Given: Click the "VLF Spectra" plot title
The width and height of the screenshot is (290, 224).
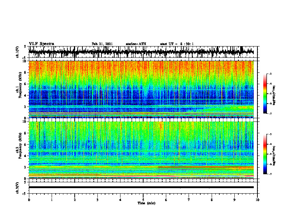Looking at the screenshot, I should 41,44.
